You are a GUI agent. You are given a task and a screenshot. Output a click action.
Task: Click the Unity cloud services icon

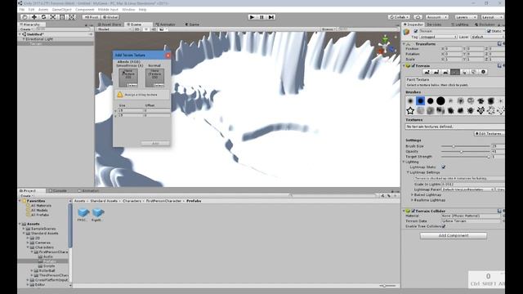pos(418,17)
